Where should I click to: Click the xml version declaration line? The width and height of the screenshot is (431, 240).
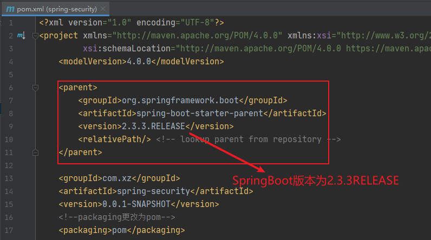click(x=132, y=23)
